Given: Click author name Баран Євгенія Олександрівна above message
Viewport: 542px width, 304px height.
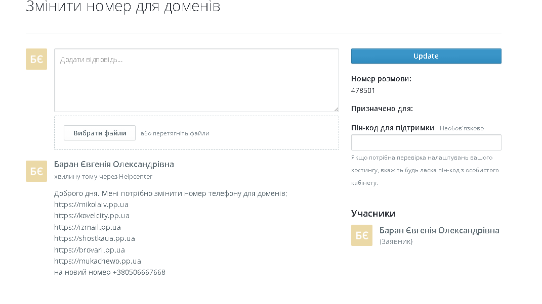Looking at the screenshot, I should [x=114, y=164].
